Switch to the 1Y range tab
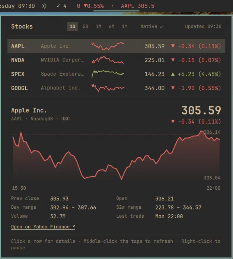 125,26
